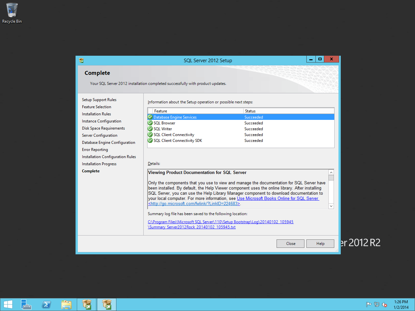Viewport: 415px width, 311px height.
Task: Click the muted speaker tray icon
Action: pos(385,305)
